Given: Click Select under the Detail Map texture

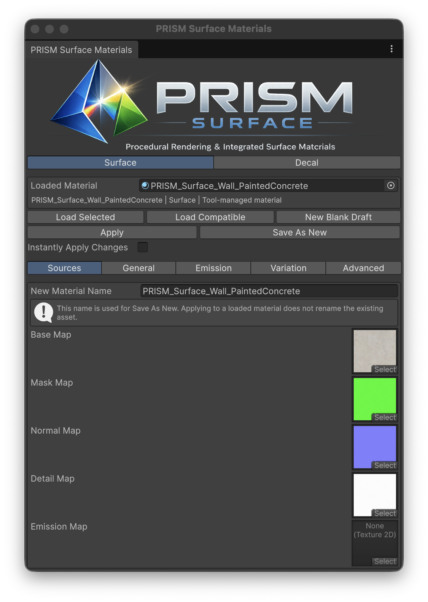Looking at the screenshot, I should [385, 513].
